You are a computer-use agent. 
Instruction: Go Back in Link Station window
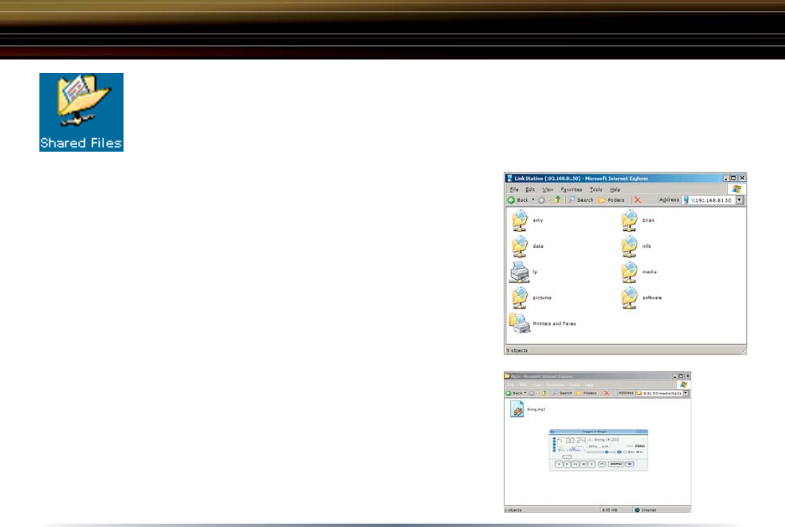point(518,200)
